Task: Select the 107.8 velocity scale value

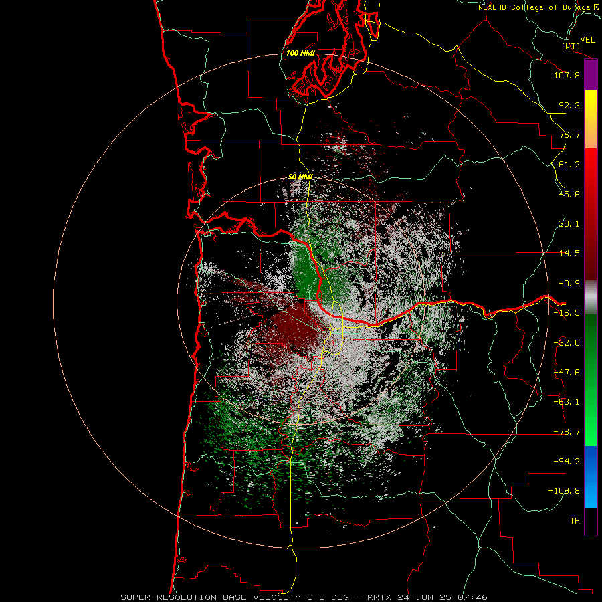Action: click(567, 75)
